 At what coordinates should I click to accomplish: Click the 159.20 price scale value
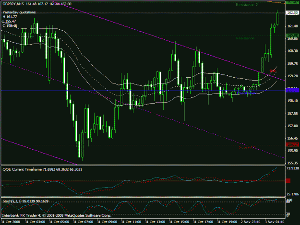tap(293, 76)
